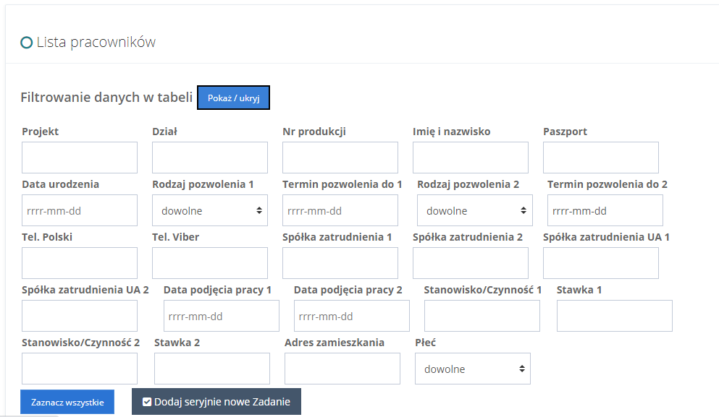Click the Data podjęcia pracy 1 field
719x417 pixels.
[222, 316]
